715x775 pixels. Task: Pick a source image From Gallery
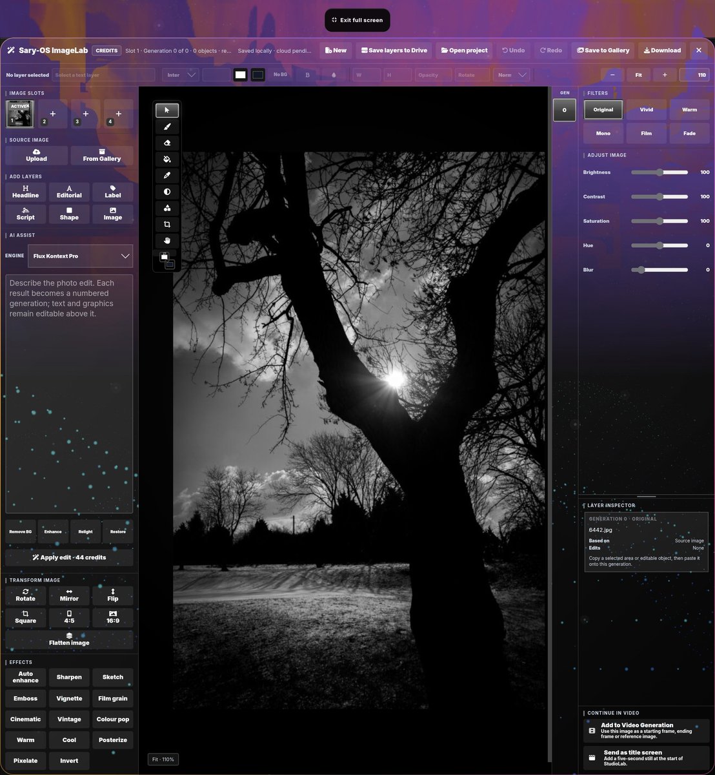[102, 156]
